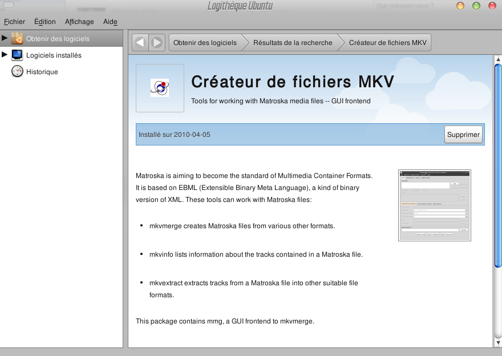Screen dimensions: 502x356
Task: Click the pane splitter handle dots
Action: coord(125,189)
